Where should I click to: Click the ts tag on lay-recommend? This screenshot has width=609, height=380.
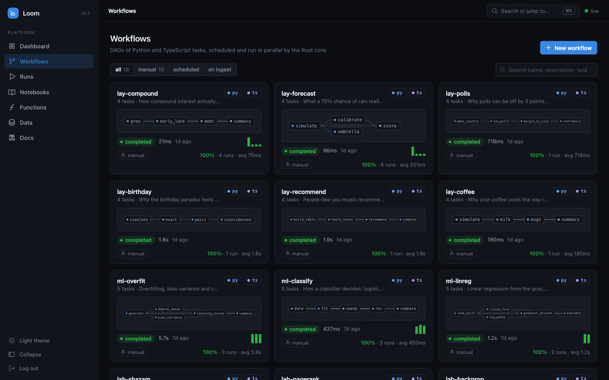click(417, 191)
